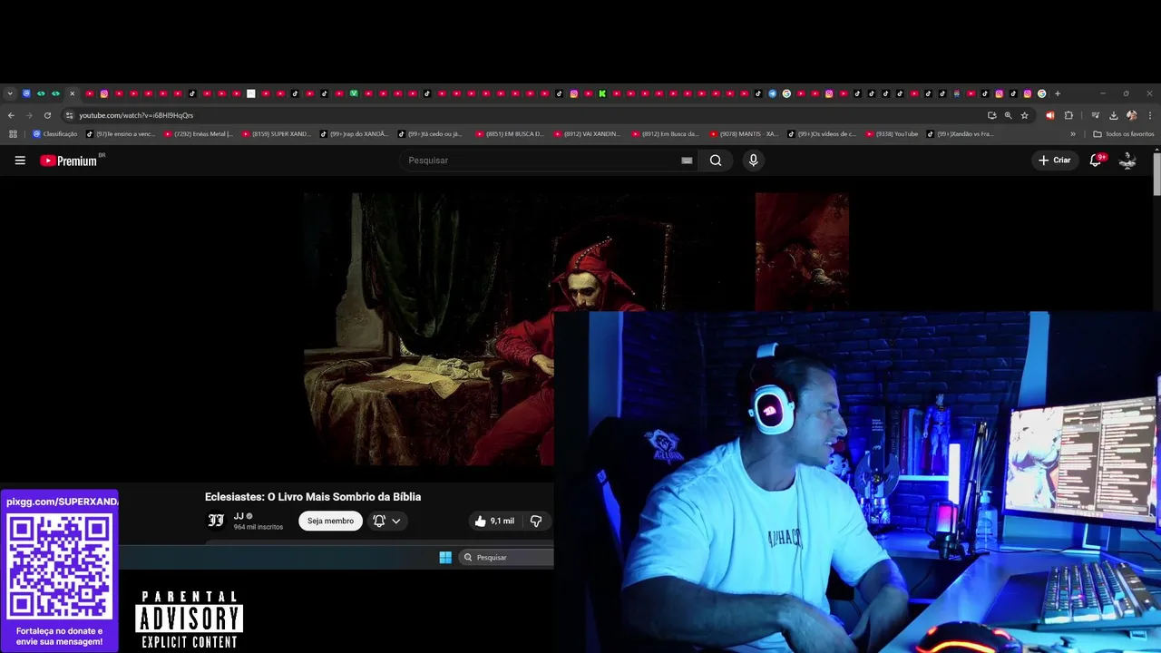The image size is (1161, 653).
Task: Click the Seja membro button
Action: (x=330, y=521)
